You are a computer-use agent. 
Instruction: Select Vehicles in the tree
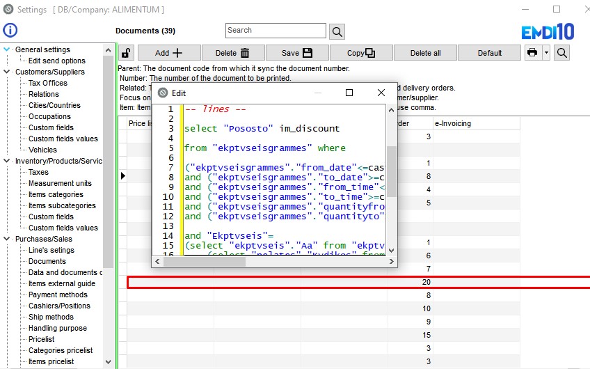(42, 150)
